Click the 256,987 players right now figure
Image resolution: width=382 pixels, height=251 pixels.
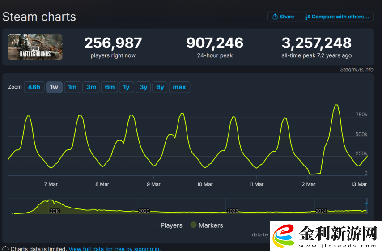coord(113,43)
